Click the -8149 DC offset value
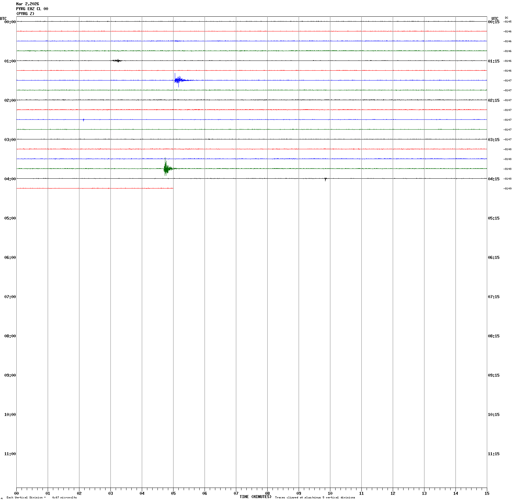Viewport: 513px width, 502px height. [507, 188]
